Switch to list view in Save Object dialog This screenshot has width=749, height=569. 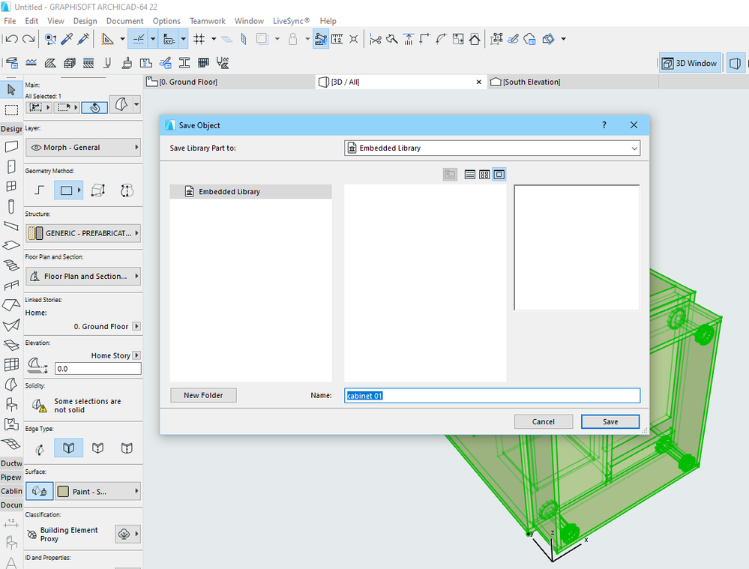pyautogui.click(x=469, y=175)
